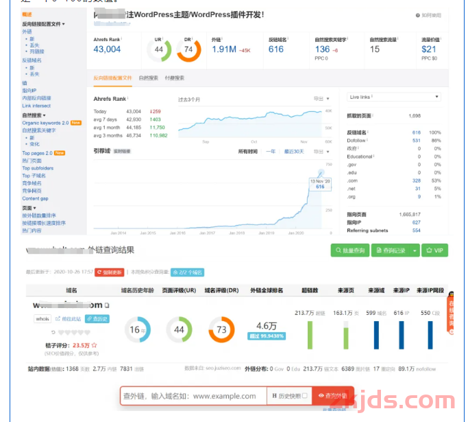The width and height of the screenshot is (468, 422).
Task: Click the Ahrefs Rank 43,004 value
Action: 107,49
